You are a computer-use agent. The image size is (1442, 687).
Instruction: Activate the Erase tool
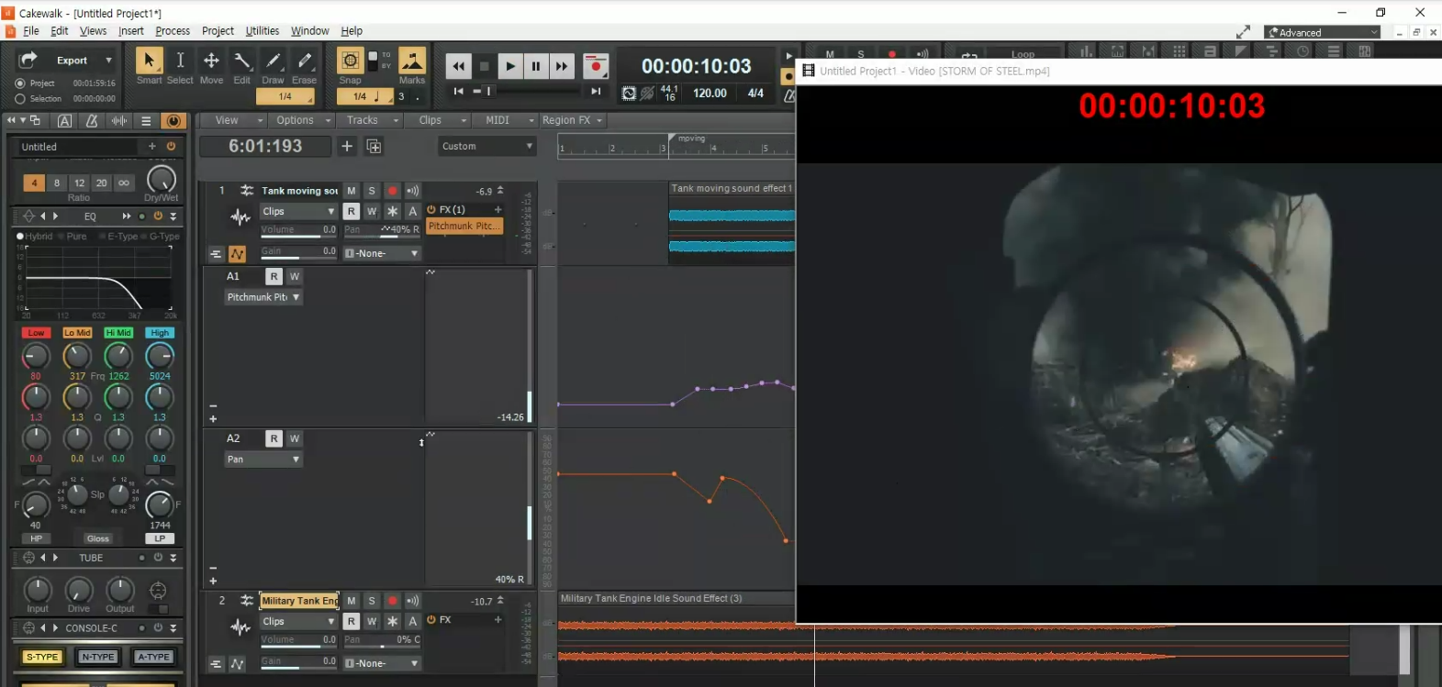(x=305, y=61)
